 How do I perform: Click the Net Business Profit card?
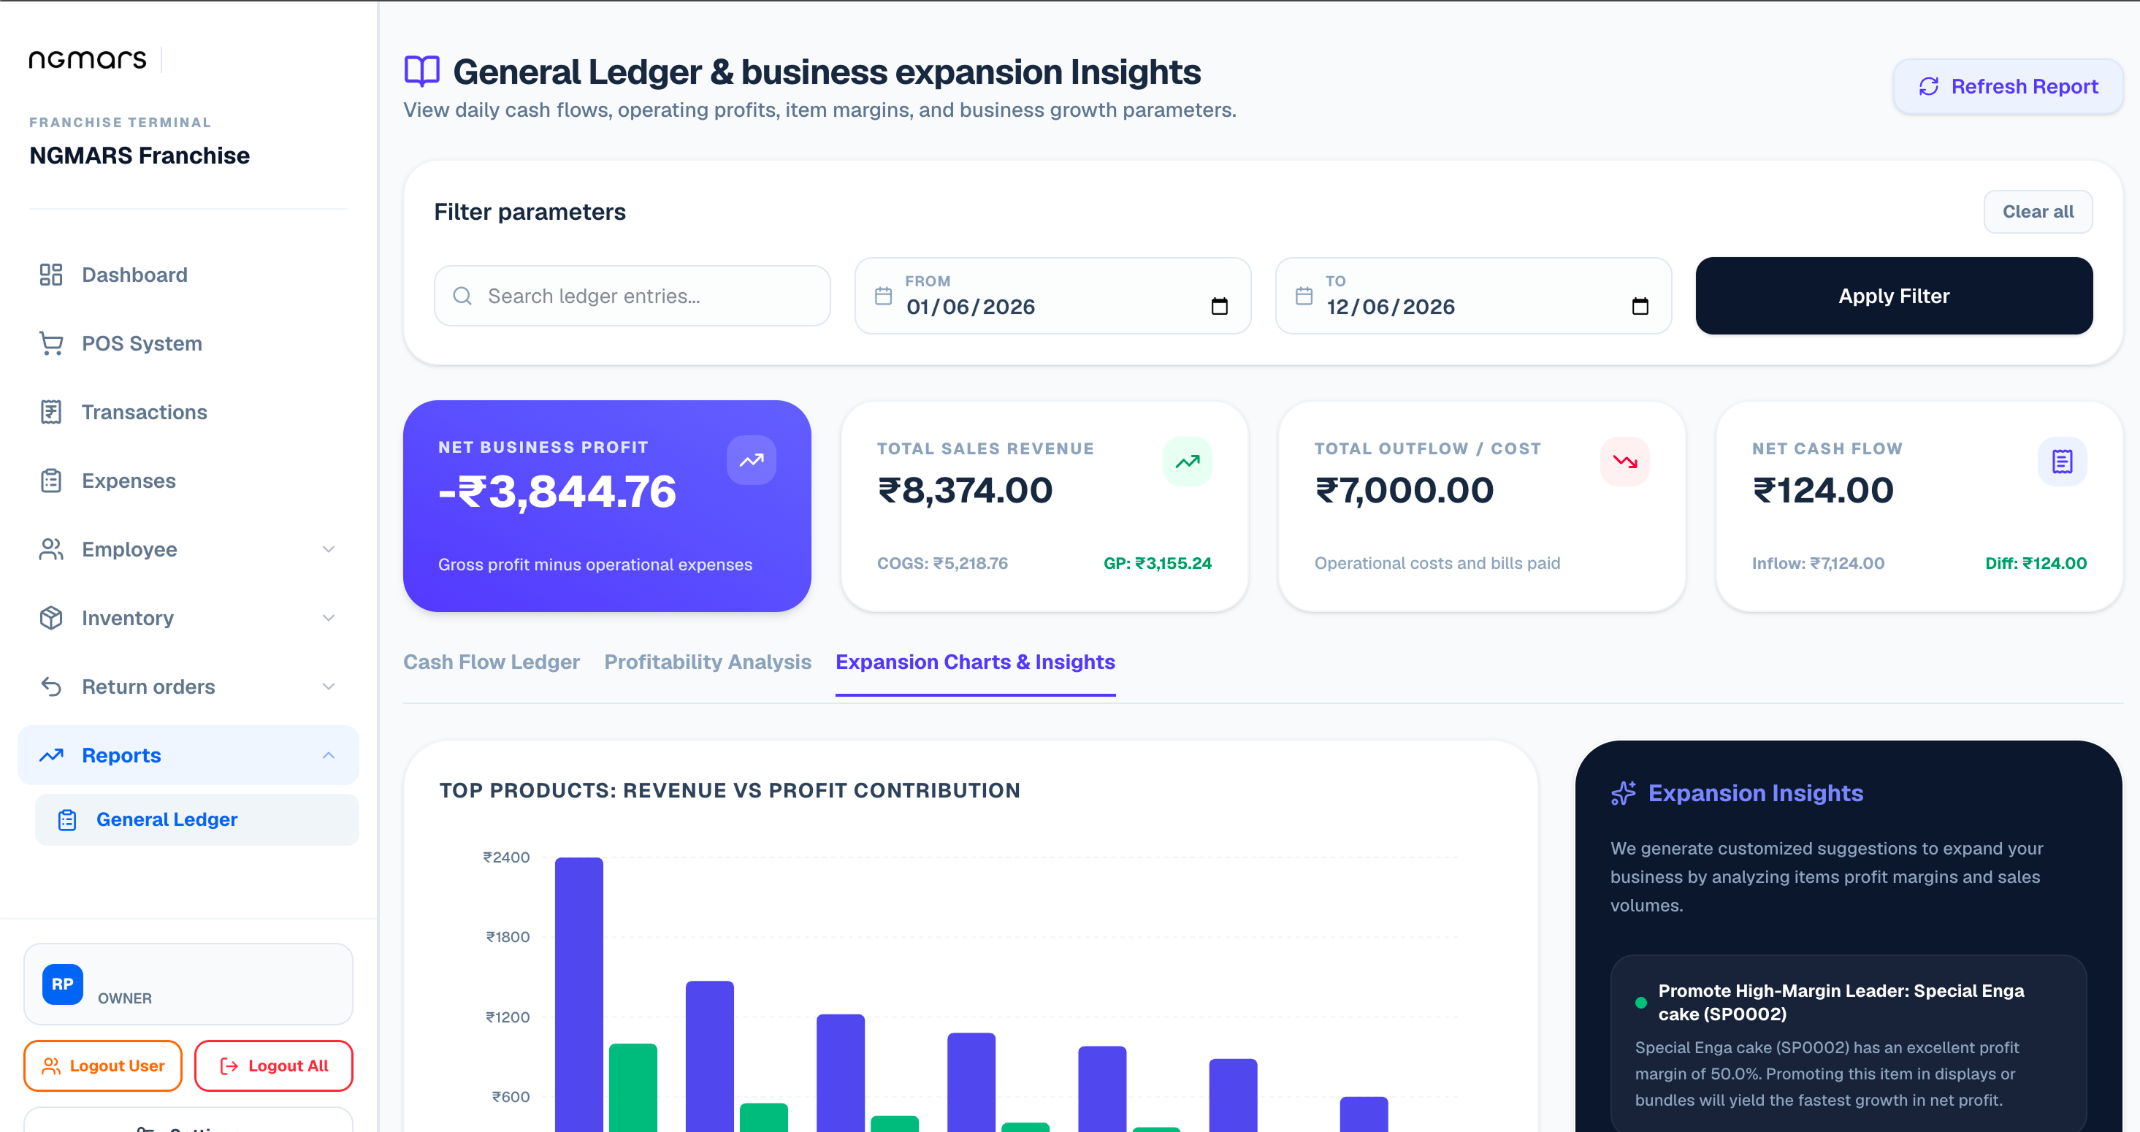coord(607,507)
